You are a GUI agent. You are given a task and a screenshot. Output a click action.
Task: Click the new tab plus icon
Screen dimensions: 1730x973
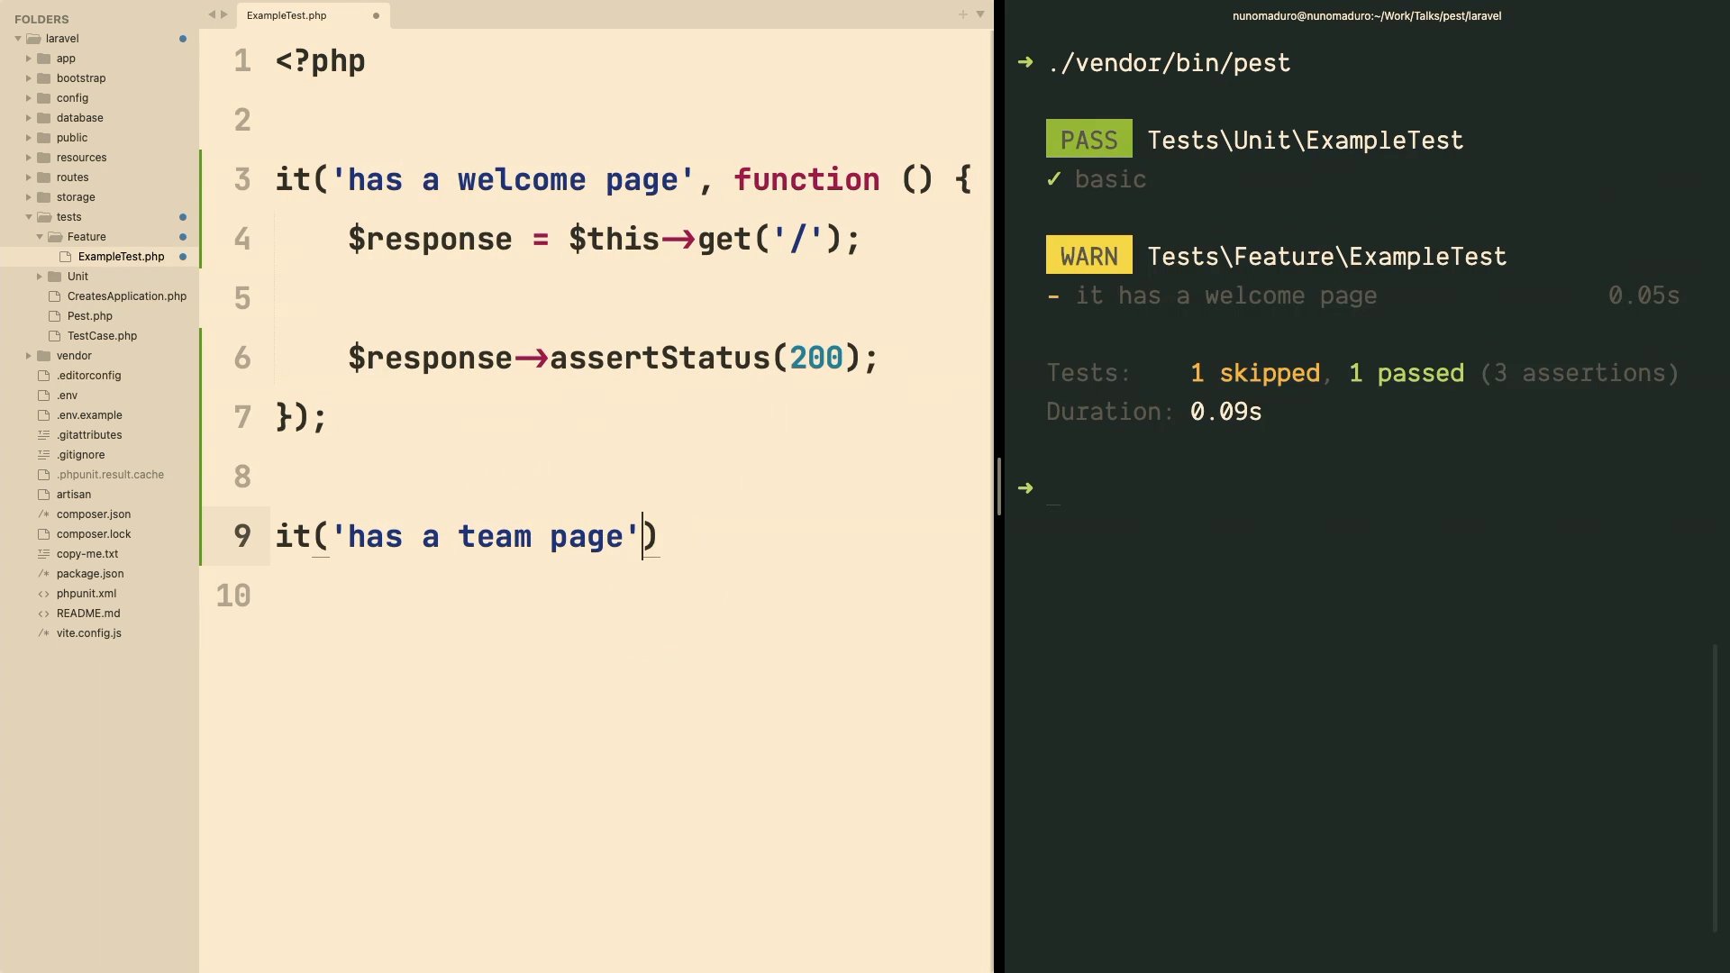point(962,14)
